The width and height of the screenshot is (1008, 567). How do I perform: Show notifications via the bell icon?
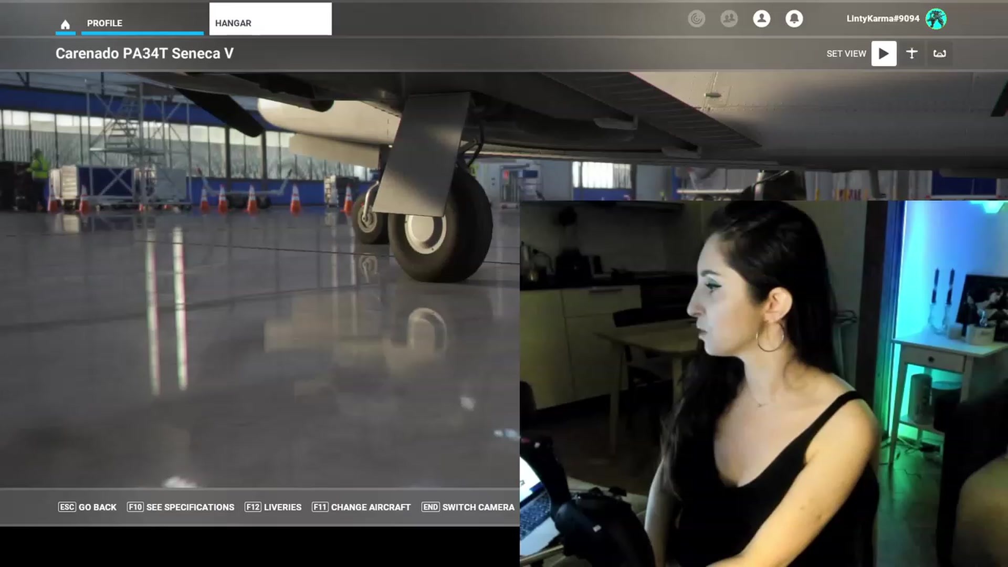794,19
